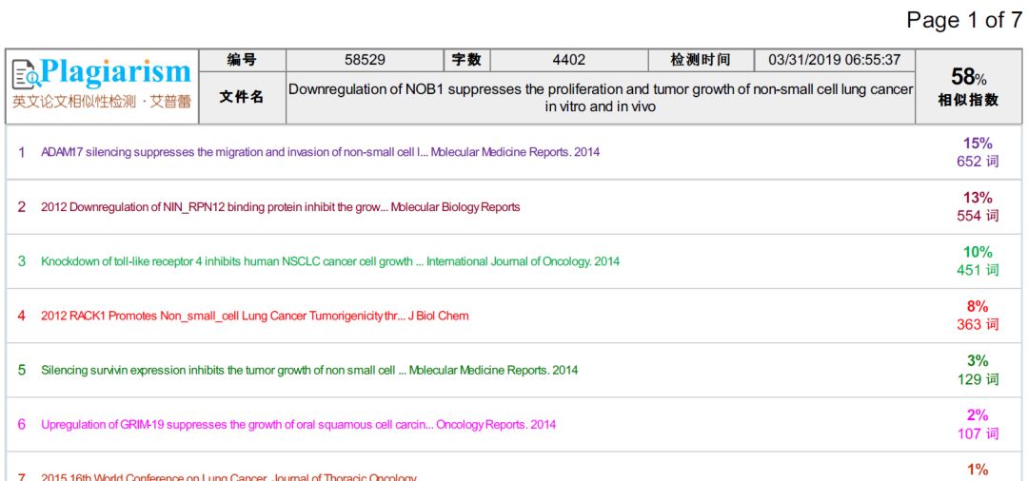Image resolution: width=1028 pixels, height=481 pixels.
Task: Click the 8% match for source 4
Action: [977, 306]
